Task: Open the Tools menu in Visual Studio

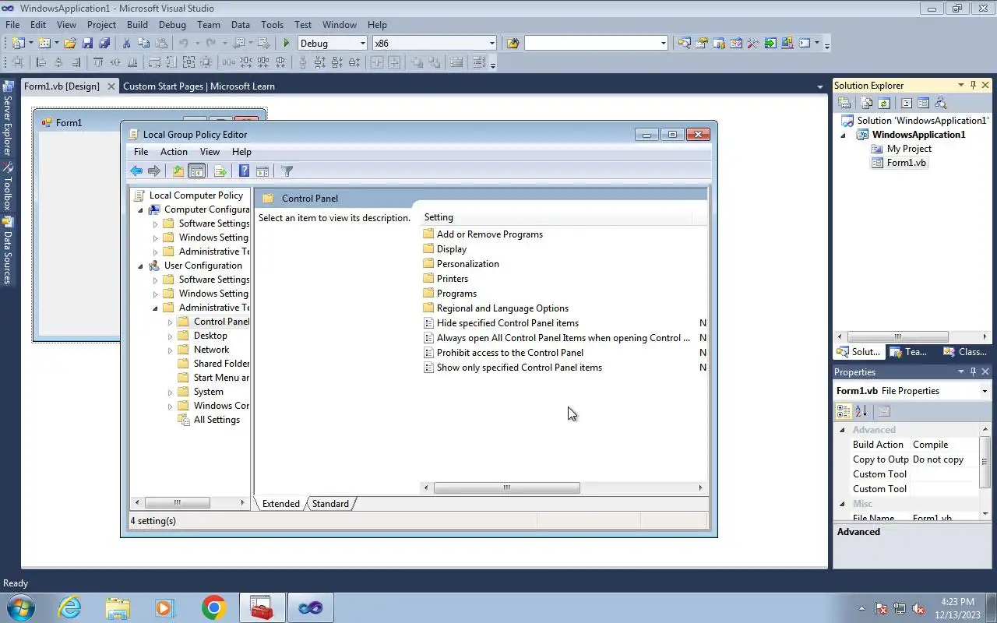Action: click(272, 25)
